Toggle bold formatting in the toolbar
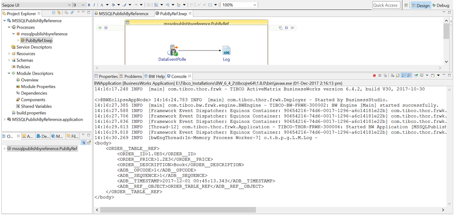This screenshot has width=454, height=215. pyautogui.click(x=89, y=5)
